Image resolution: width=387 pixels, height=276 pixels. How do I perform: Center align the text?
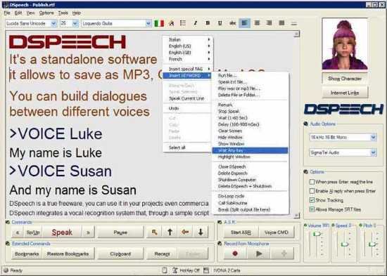[257, 23]
